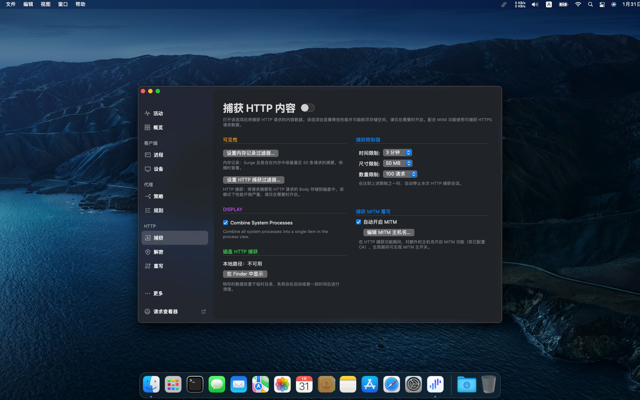
Task: Open Calendar from the Dock
Action: point(304,384)
